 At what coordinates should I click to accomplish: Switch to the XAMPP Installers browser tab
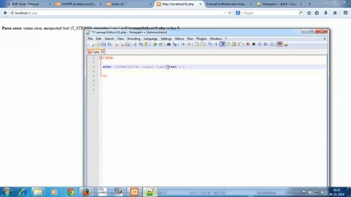click(x=78, y=4)
